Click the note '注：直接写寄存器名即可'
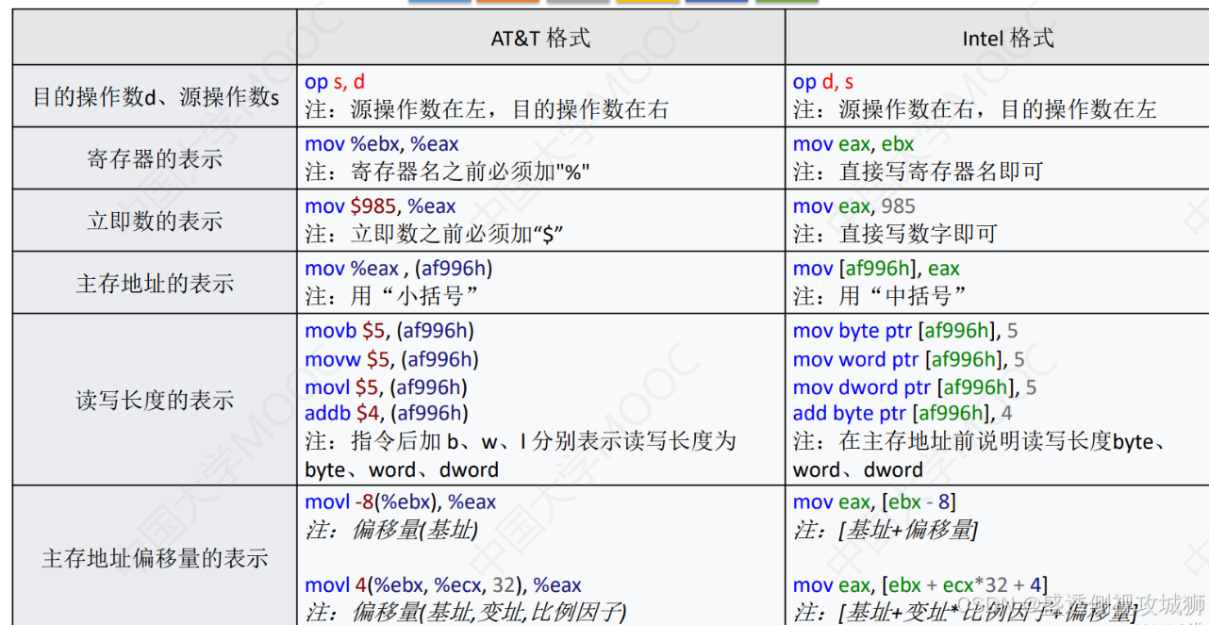The image size is (1209, 625). tap(919, 172)
